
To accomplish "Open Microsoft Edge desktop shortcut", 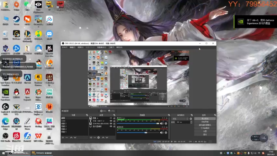I will click(x=6, y=124).
